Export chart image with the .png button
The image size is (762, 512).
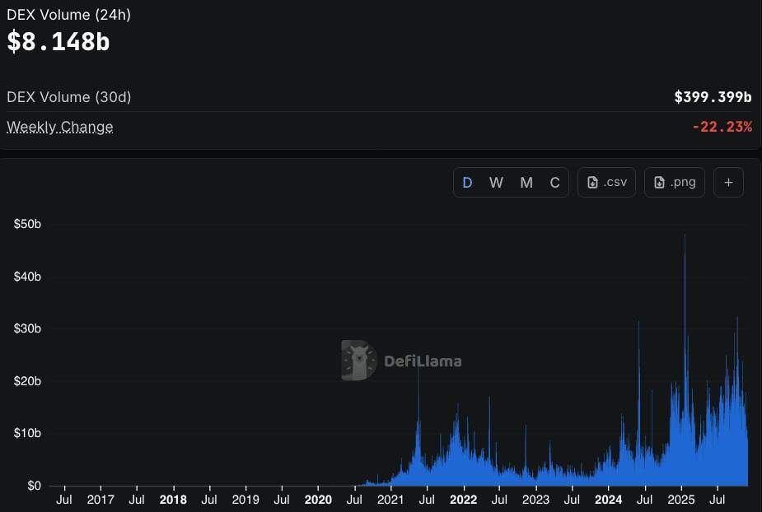pyautogui.click(x=674, y=183)
